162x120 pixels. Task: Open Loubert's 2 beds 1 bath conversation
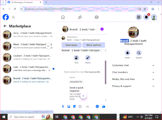click(x=28, y=57)
